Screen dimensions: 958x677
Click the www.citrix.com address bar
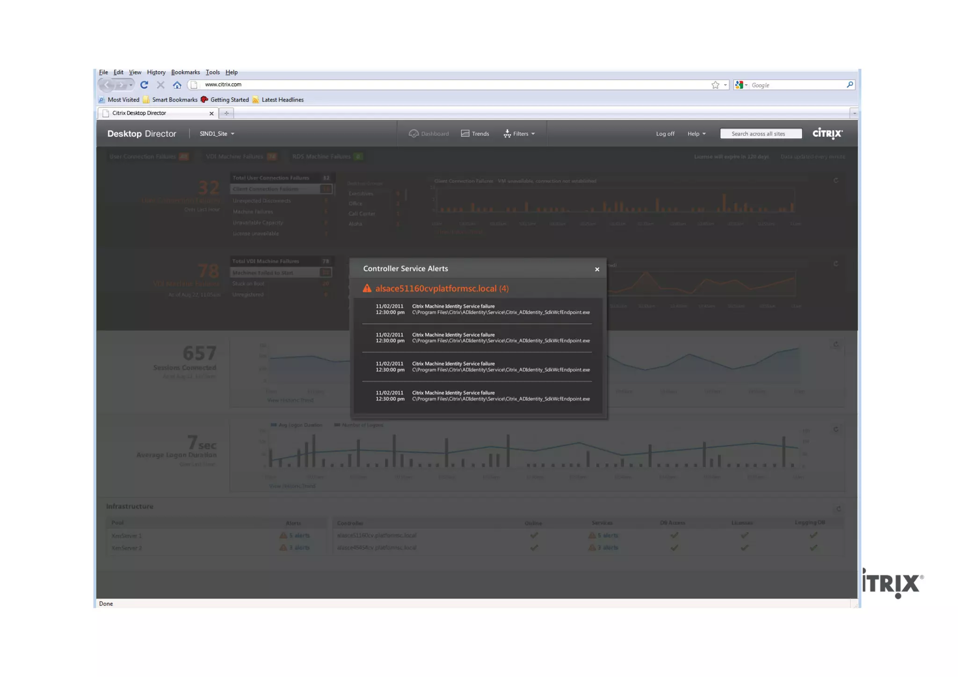point(449,85)
